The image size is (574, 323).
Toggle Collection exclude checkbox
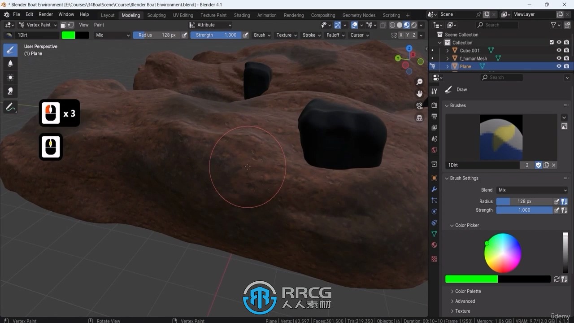[x=552, y=43]
